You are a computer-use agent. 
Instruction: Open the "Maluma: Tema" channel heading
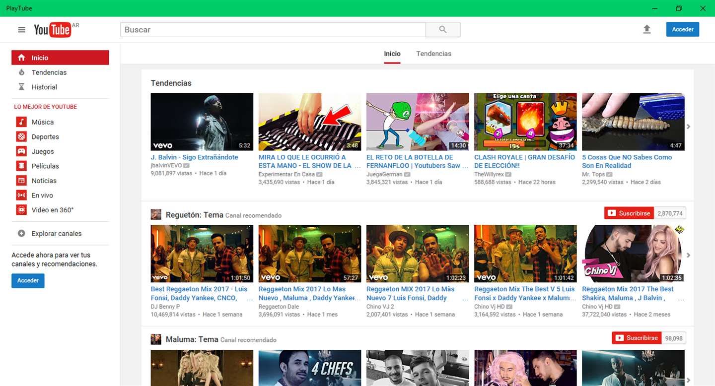click(192, 339)
